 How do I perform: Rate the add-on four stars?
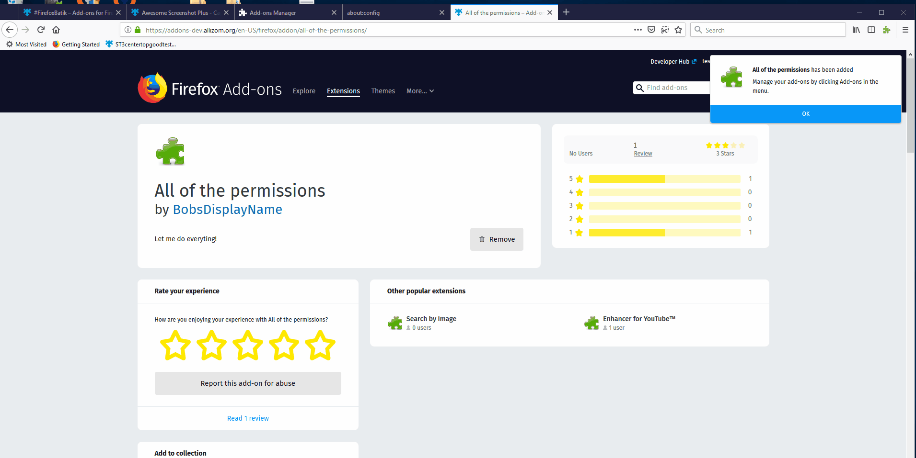[284, 345]
